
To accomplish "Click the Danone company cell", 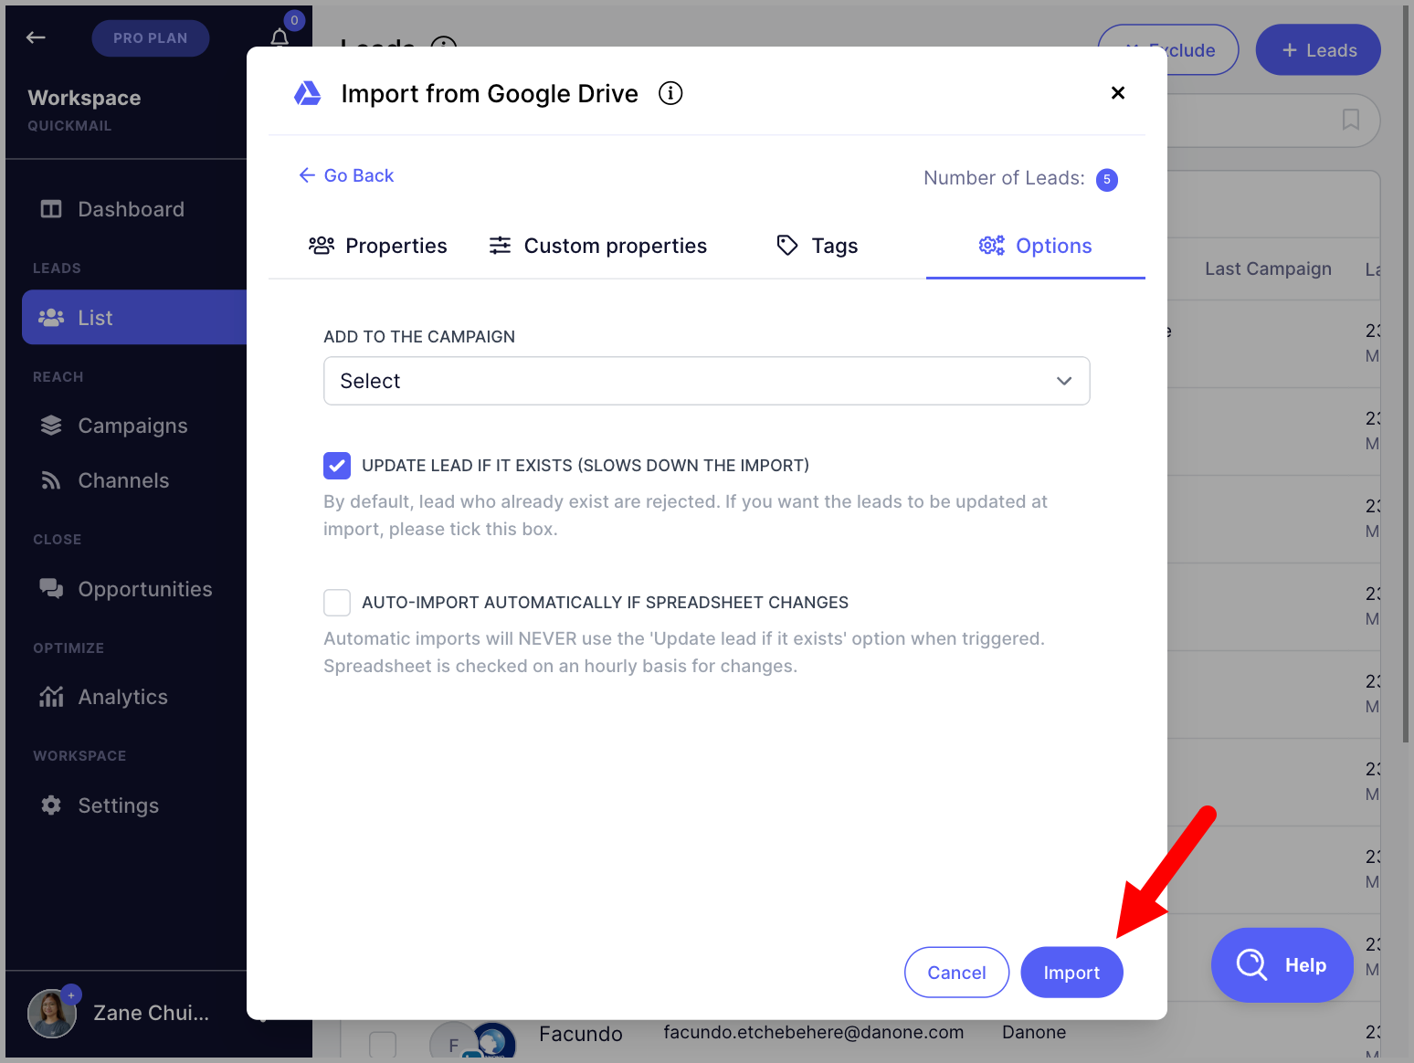I will 1034,1032.
